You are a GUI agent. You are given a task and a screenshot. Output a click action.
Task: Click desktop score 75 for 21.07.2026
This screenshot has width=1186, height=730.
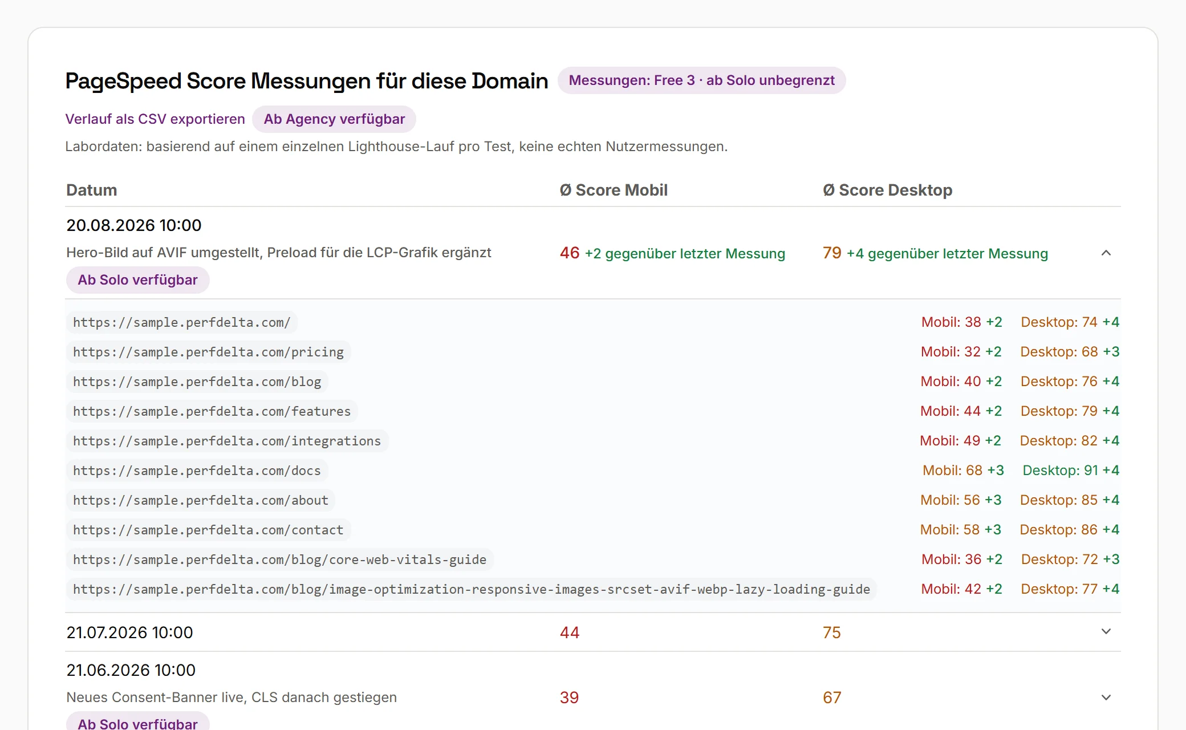(832, 632)
